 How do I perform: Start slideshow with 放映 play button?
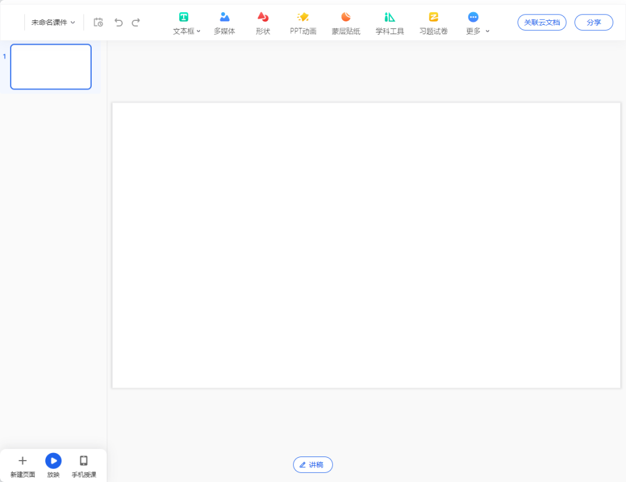tap(53, 461)
